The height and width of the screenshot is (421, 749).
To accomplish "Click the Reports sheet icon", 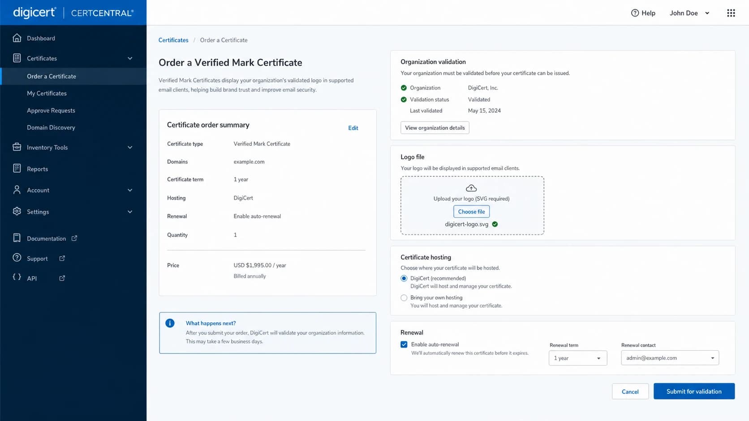I will [x=17, y=169].
